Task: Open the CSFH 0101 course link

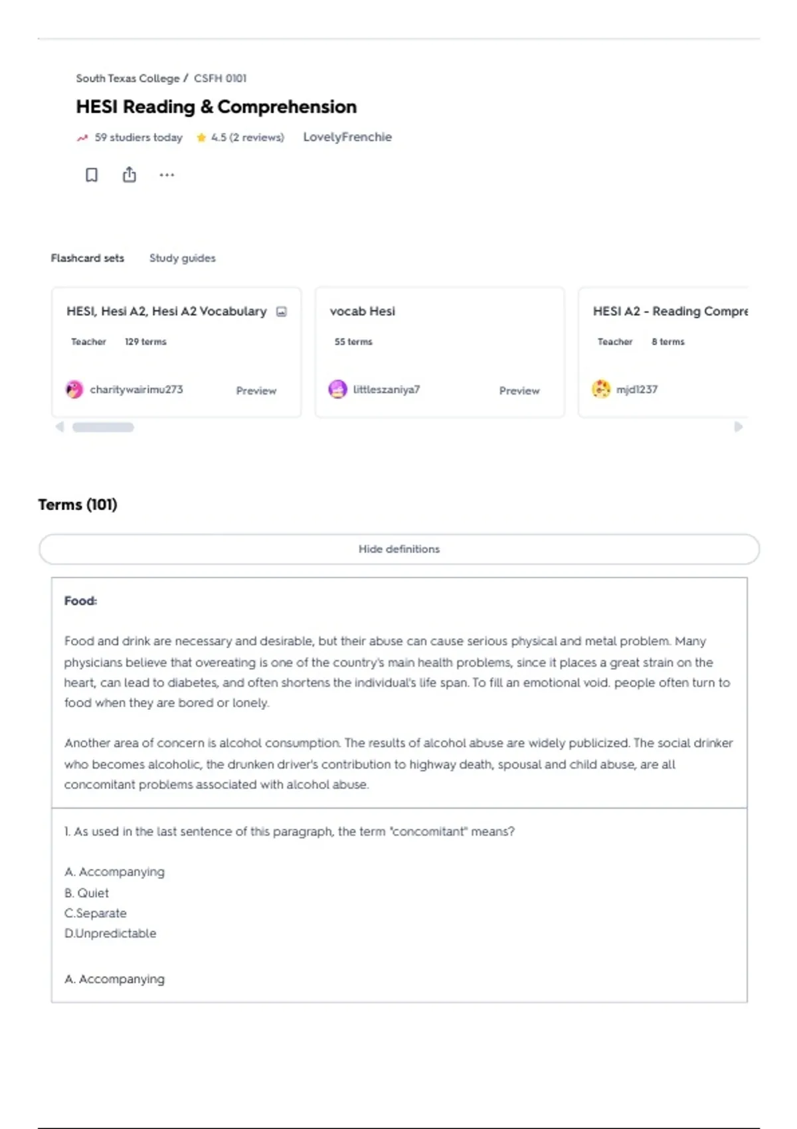Action: point(220,78)
